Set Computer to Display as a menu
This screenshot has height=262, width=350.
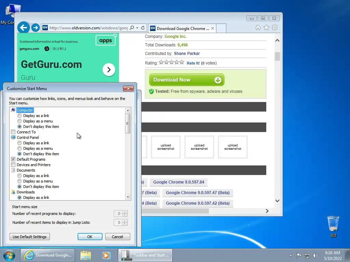tap(19, 121)
